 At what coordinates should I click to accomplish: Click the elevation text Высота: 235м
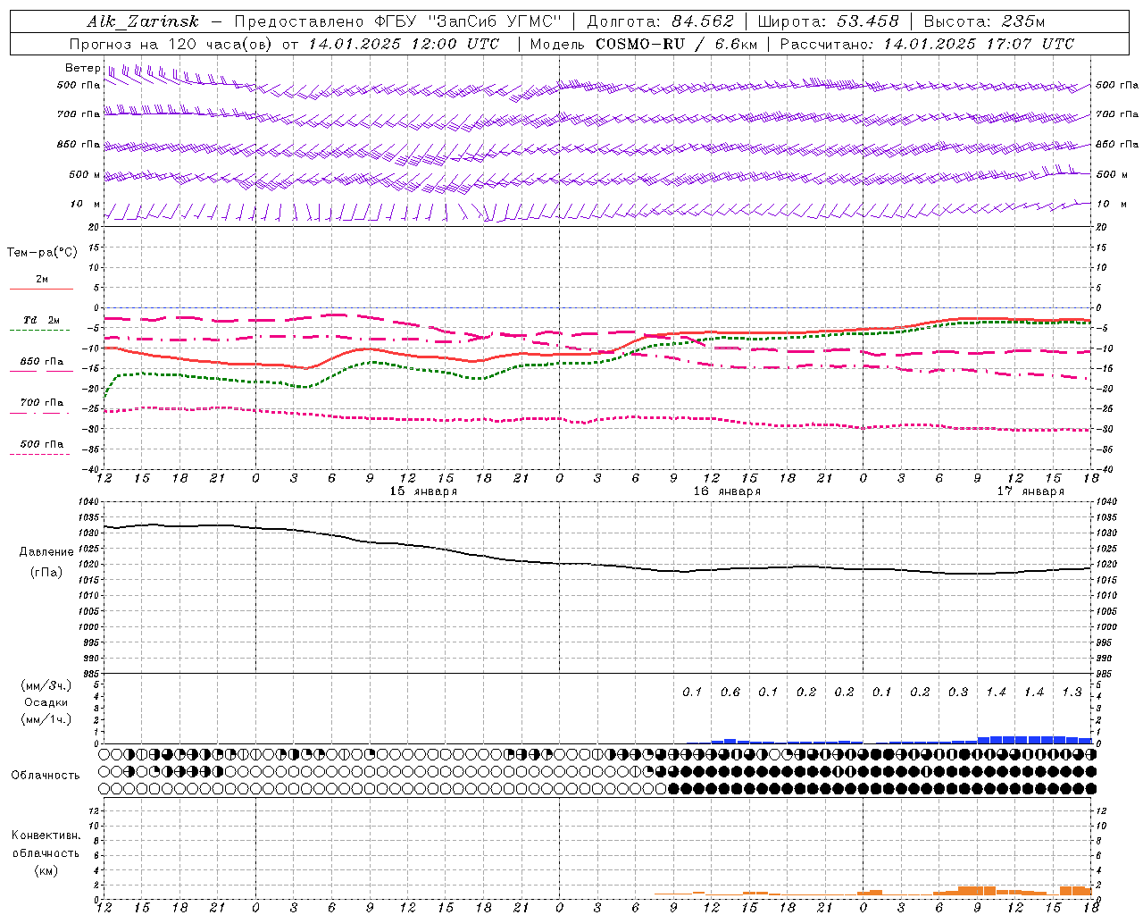(984, 21)
